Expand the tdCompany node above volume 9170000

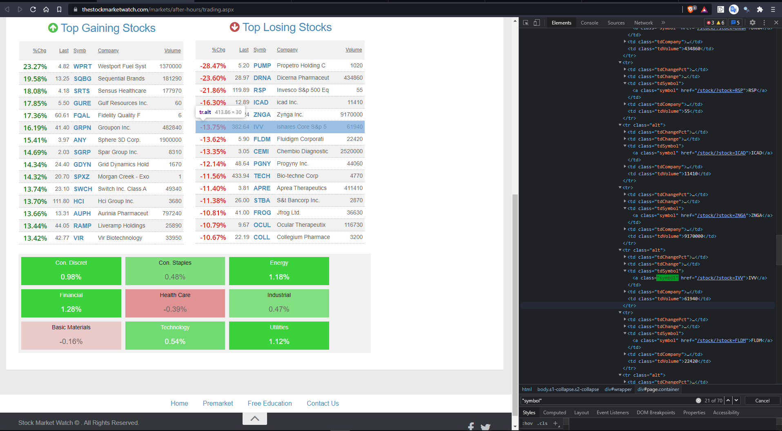(x=625, y=229)
